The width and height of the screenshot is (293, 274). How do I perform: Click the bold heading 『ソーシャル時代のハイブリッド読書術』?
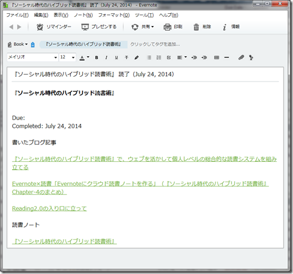(x=64, y=93)
